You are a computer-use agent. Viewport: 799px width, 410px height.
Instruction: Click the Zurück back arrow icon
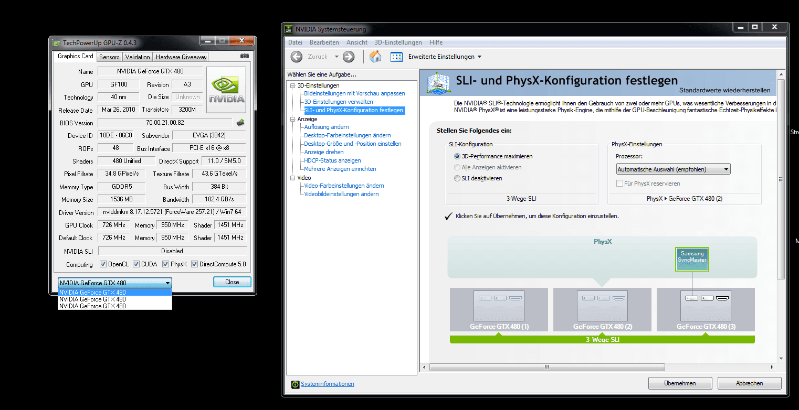(x=297, y=57)
